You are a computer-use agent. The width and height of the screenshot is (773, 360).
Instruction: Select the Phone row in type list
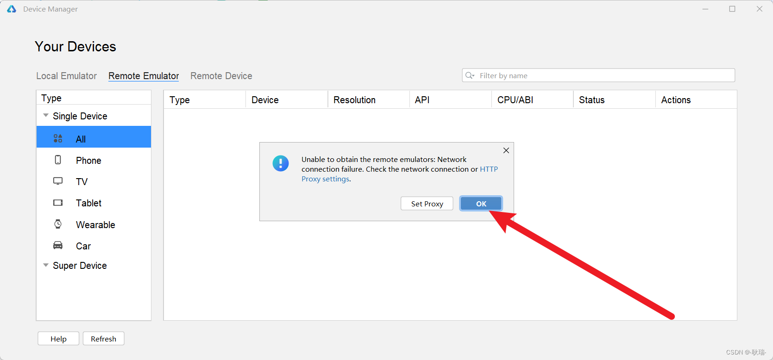pyautogui.click(x=94, y=160)
